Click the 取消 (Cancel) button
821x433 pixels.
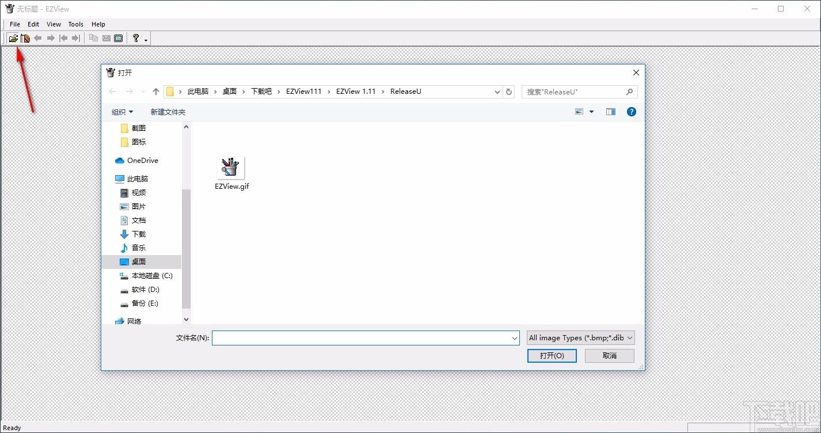[610, 355]
